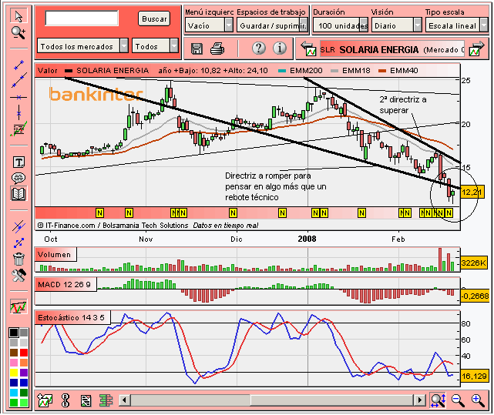Open the book help icon

click(x=18, y=194)
